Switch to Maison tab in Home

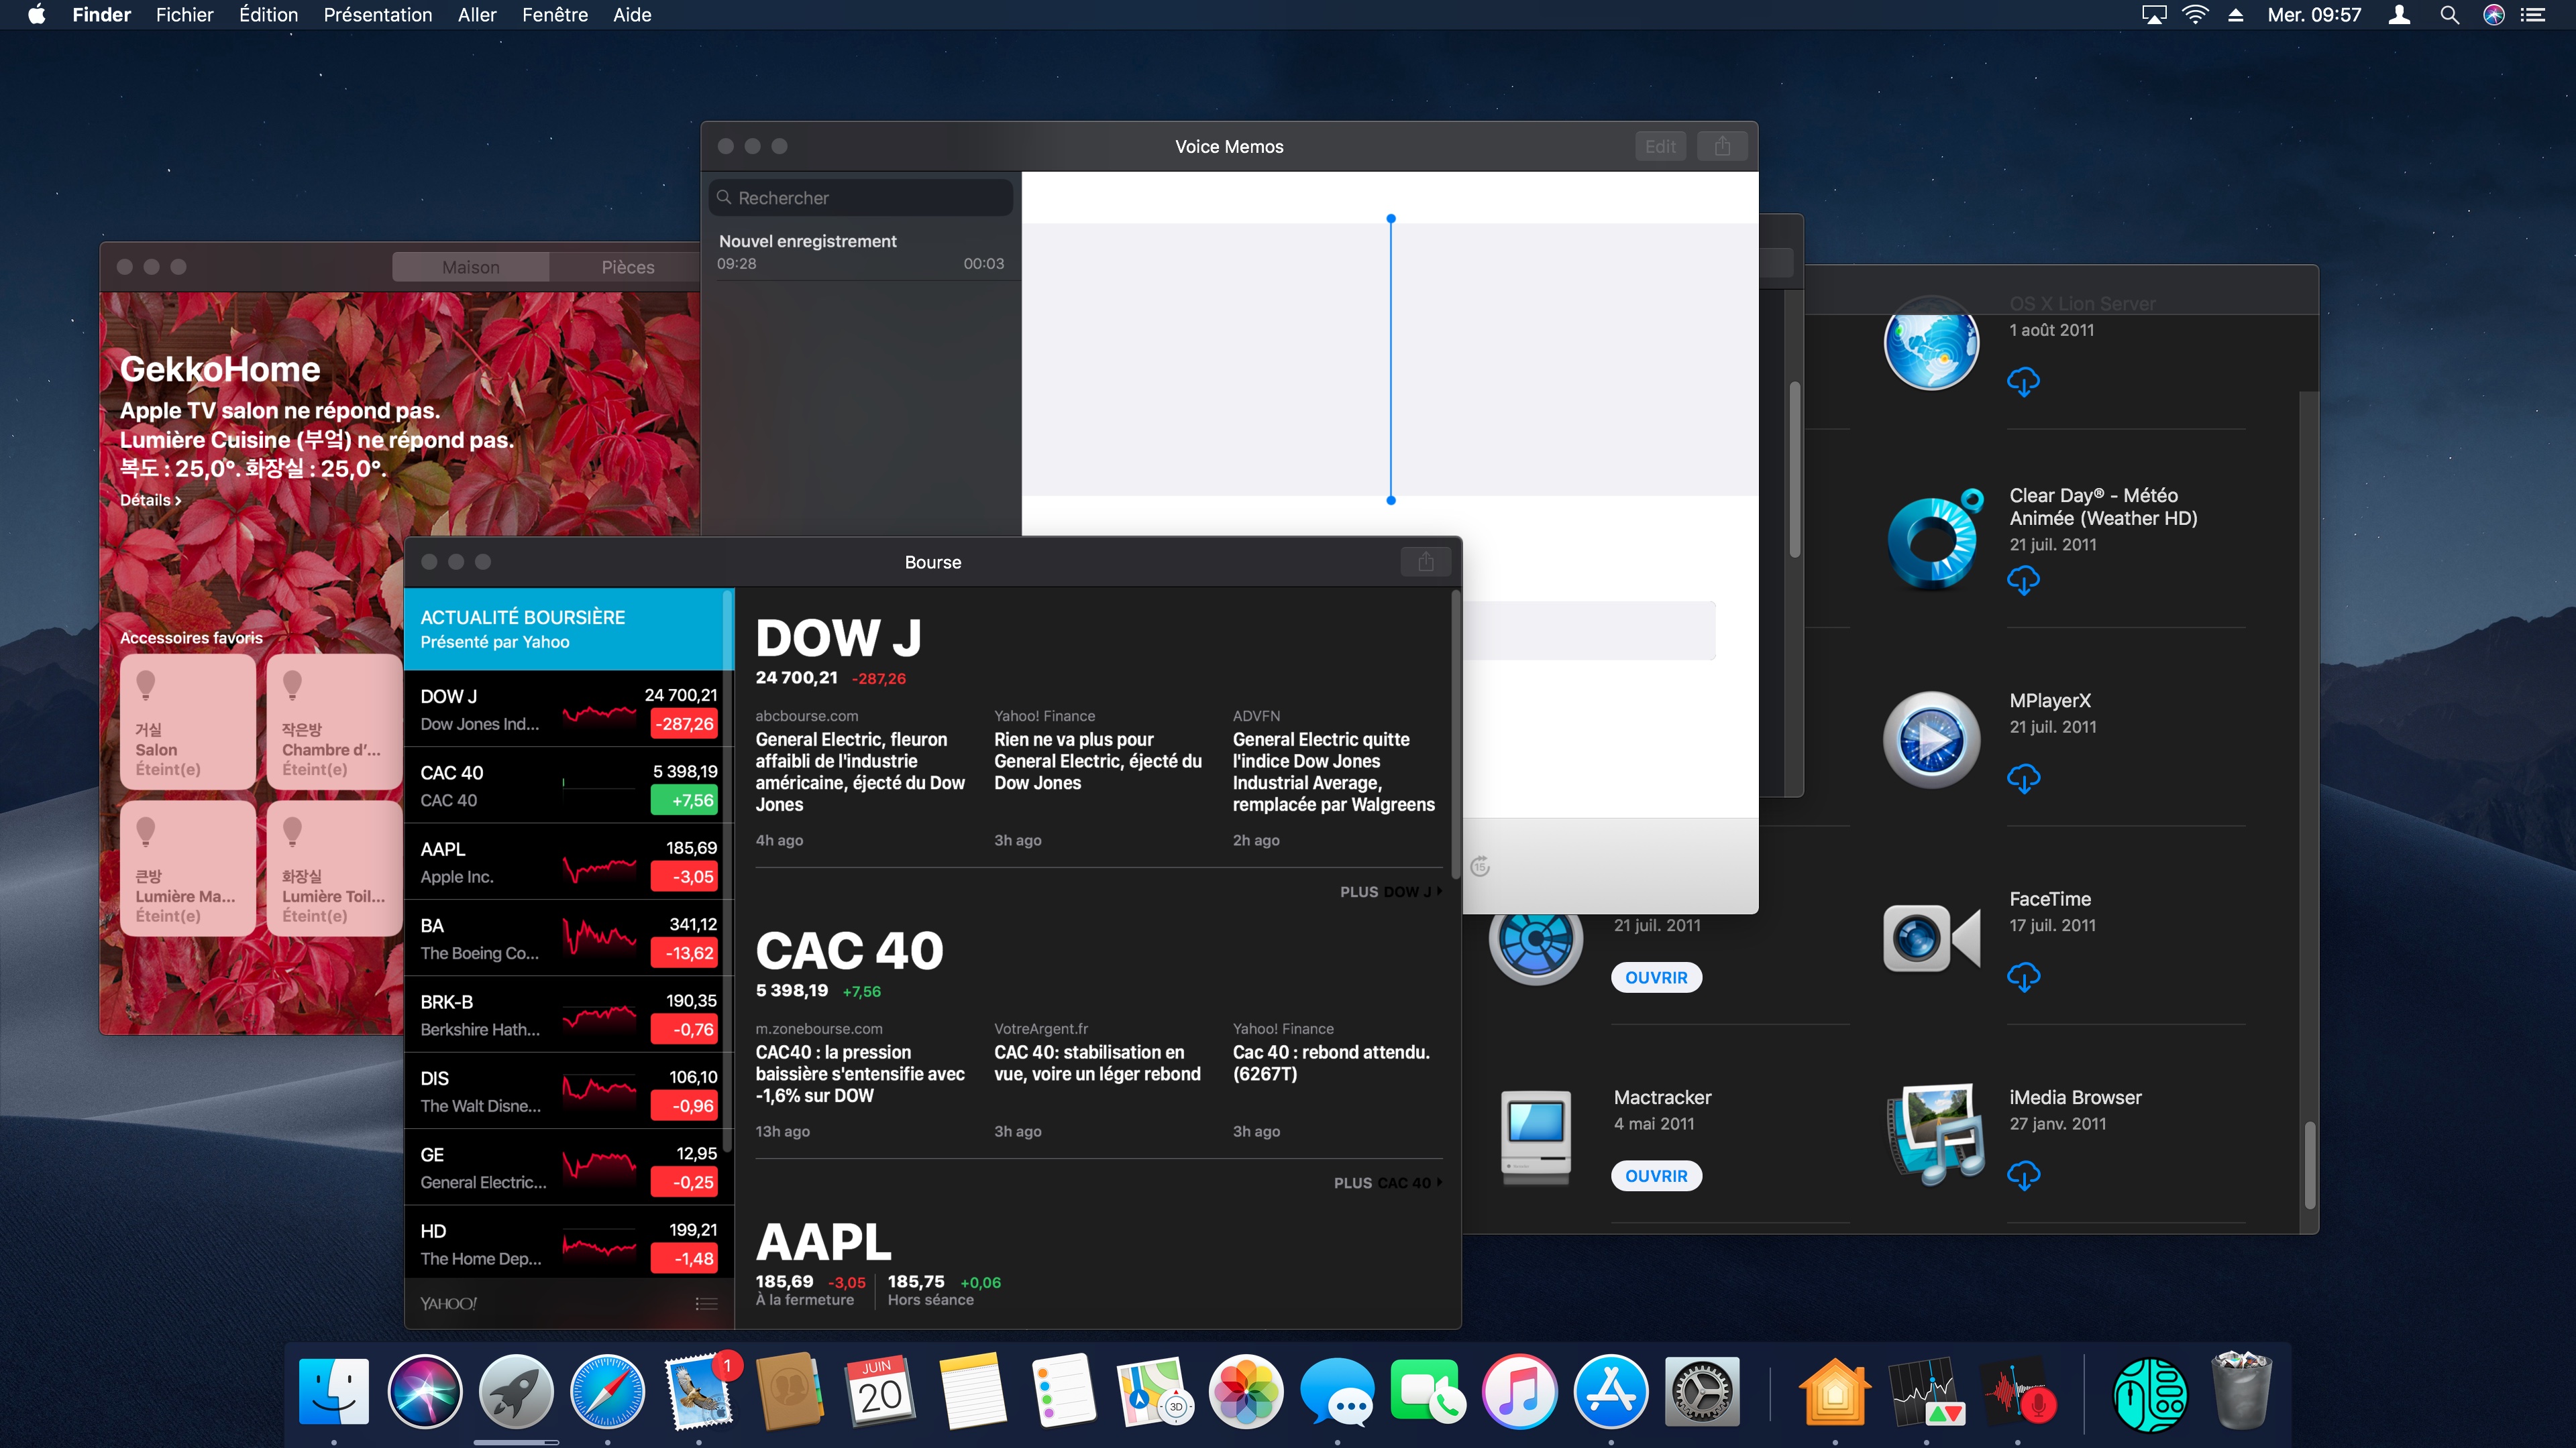[470, 267]
